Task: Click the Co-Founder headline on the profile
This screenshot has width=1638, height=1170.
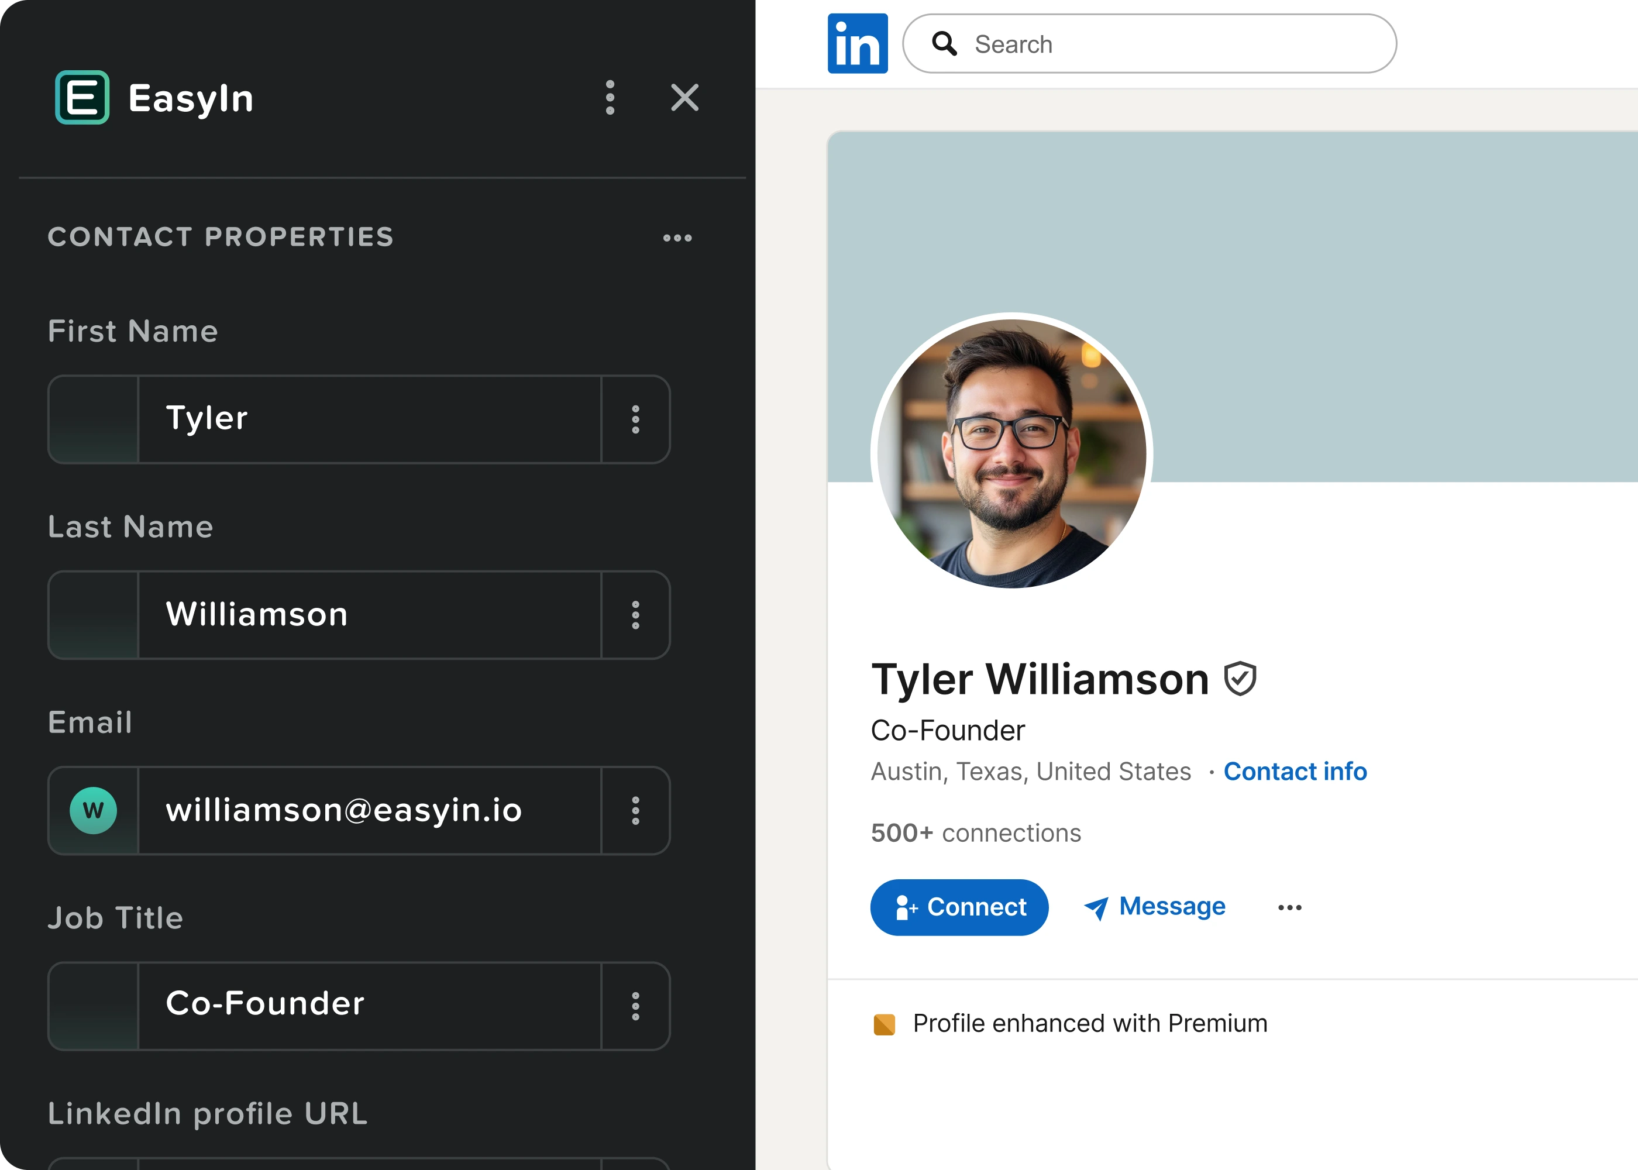Action: [x=947, y=731]
